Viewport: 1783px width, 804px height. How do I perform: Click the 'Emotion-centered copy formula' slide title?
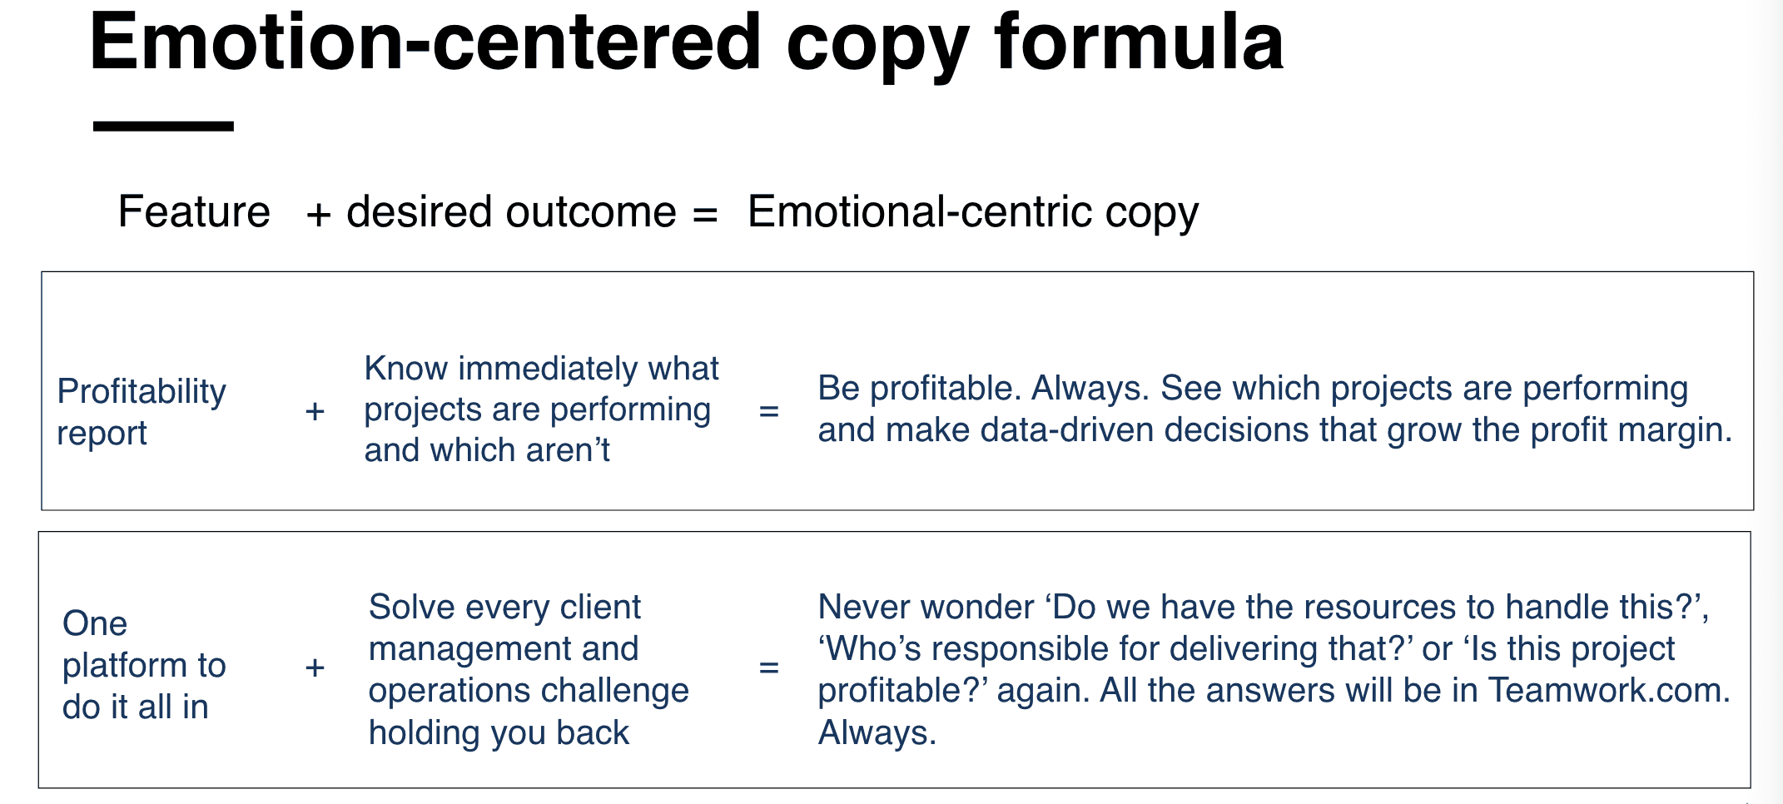[686, 43]
